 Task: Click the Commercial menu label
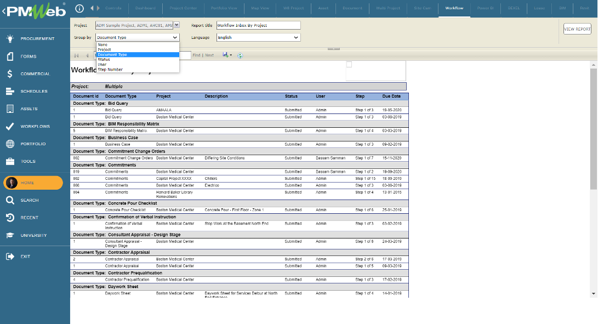point(35,73)
